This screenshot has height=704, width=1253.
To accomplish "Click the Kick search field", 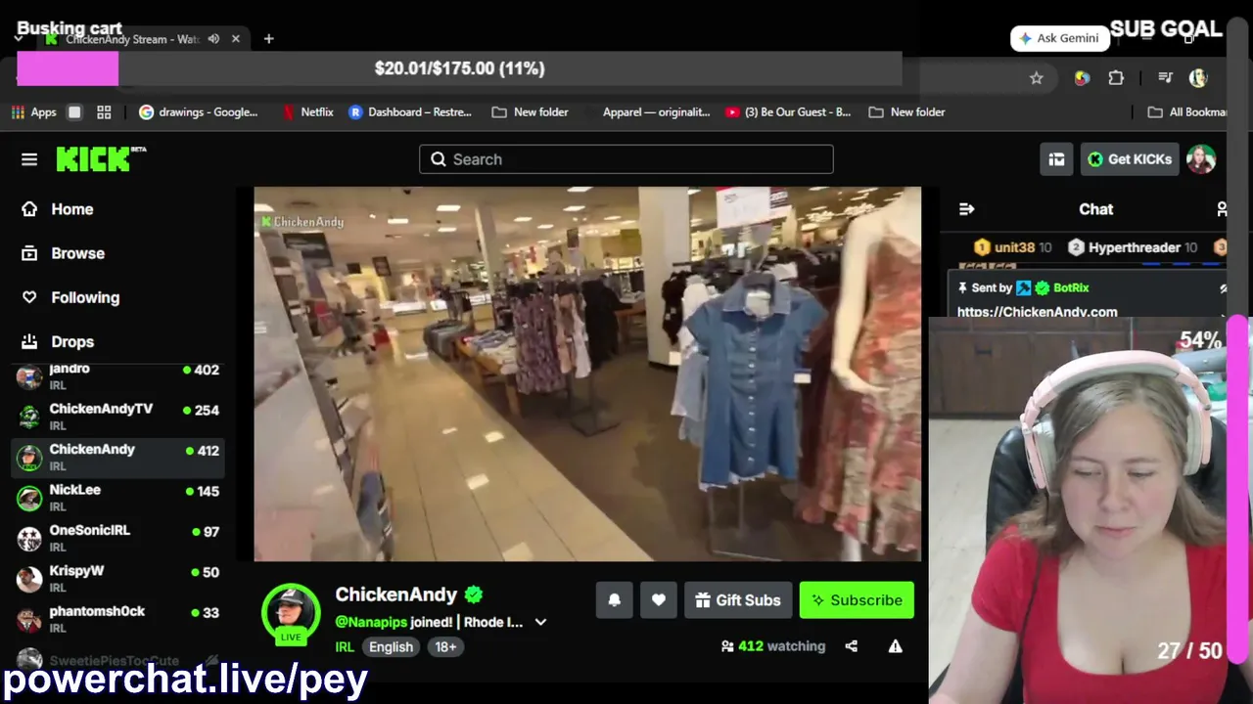I will pos(626,159).
